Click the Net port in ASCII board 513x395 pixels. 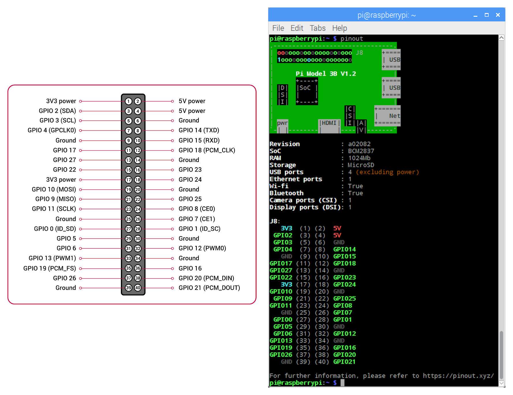point(387,116)
